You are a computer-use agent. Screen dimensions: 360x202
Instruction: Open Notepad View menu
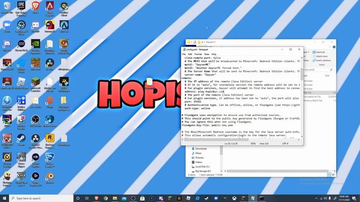(206, 54)
